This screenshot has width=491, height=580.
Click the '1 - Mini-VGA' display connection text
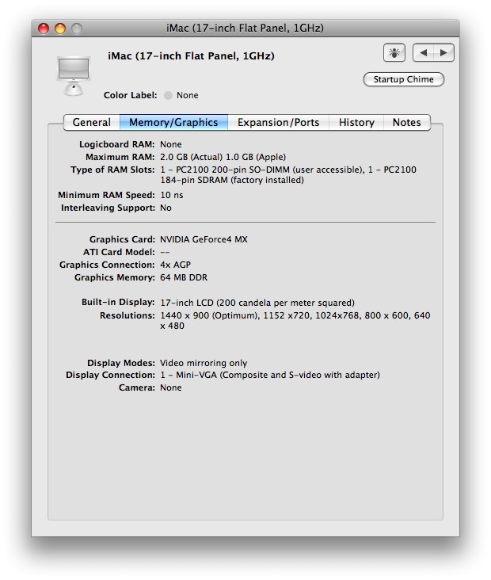point(270,375)
